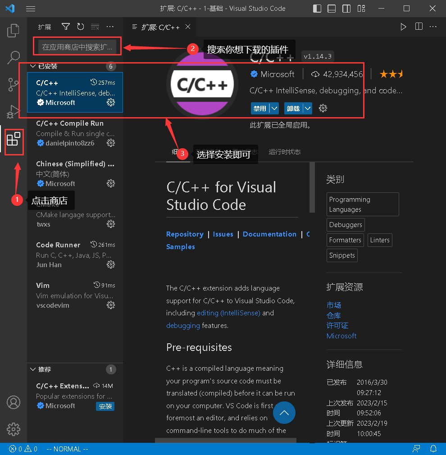
Task: Follow the editing (IntelliSense) link
Action: point(228,313)
